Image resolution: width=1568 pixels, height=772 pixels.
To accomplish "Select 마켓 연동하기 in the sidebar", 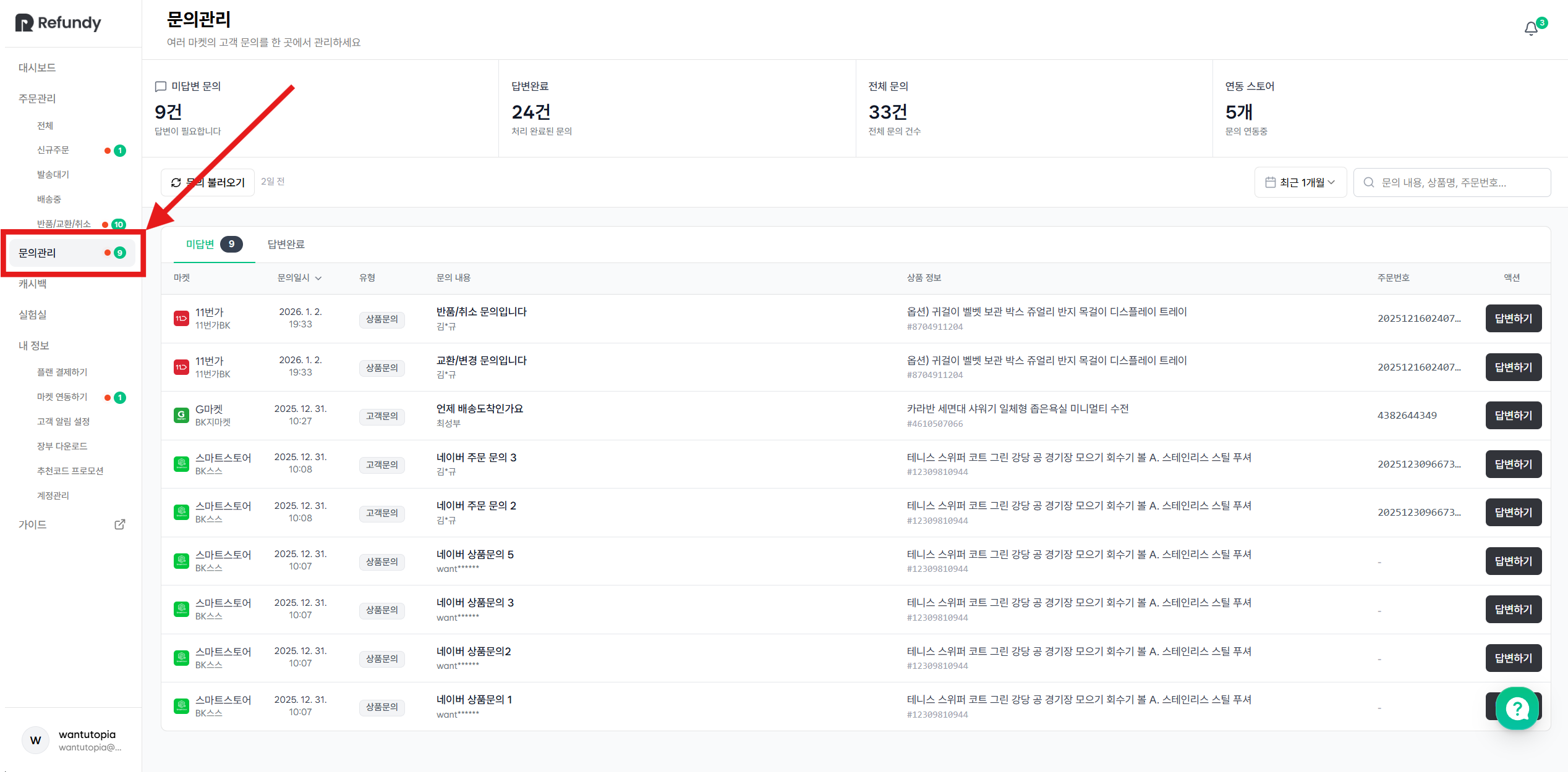I will coord(62,397).
